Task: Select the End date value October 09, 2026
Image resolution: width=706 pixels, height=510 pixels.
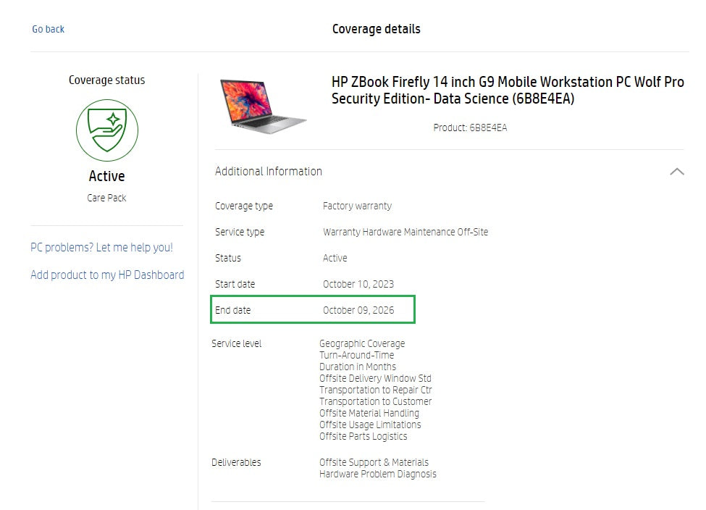Action: click(x=358, y=310)
